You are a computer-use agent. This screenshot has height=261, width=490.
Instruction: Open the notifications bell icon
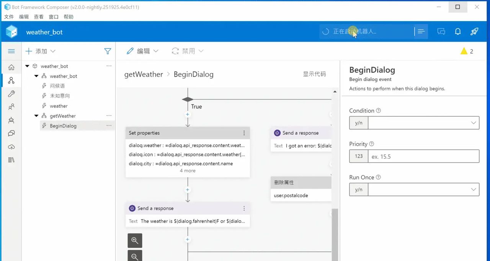[x=457, y=32]
